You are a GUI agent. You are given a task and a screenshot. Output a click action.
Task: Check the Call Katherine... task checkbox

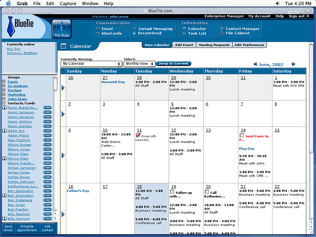click(x=207, y=192)
